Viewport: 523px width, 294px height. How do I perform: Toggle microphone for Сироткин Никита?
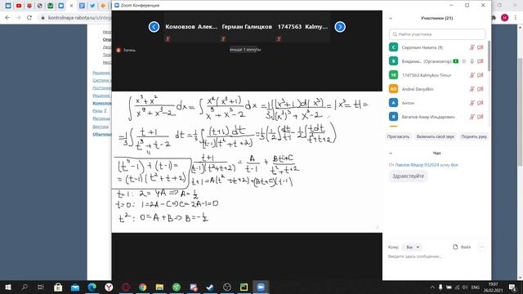pyautogui.click(x=472, y=47)
